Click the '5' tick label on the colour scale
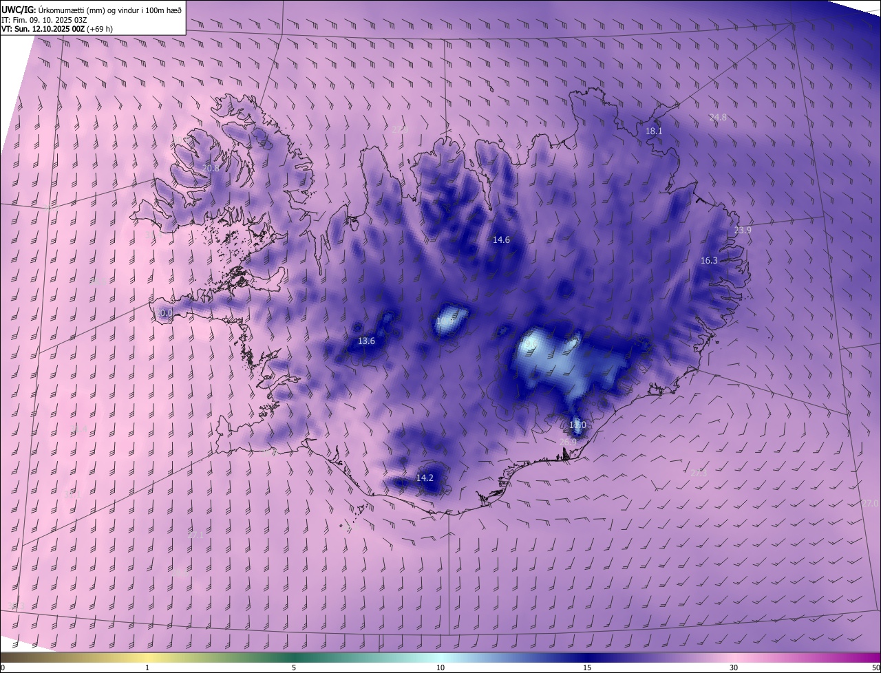 click(294, 668)
